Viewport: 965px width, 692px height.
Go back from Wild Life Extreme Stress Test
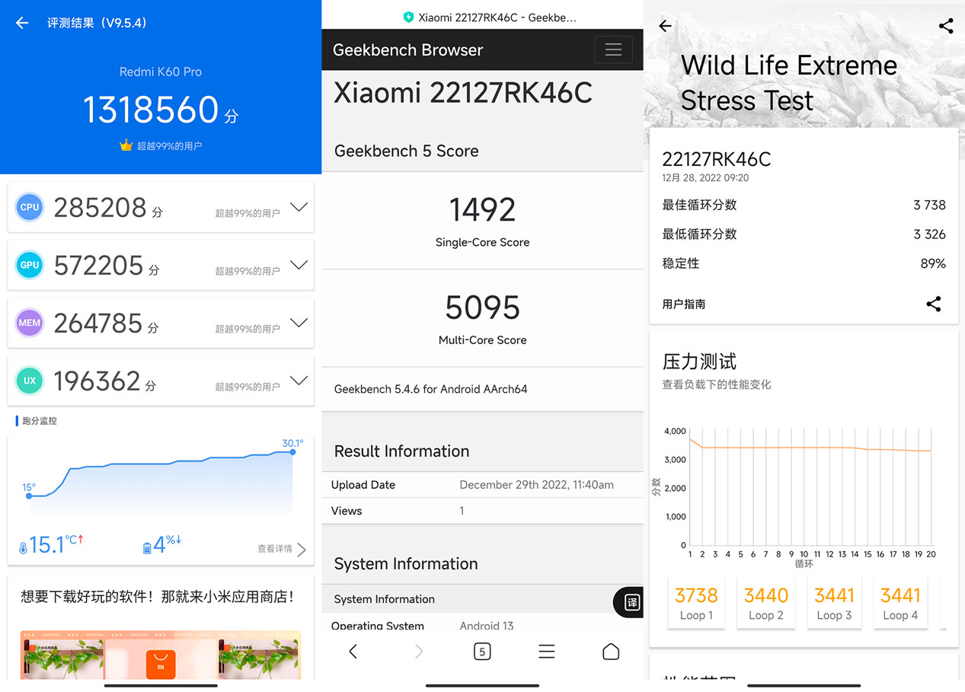[666, 26]
